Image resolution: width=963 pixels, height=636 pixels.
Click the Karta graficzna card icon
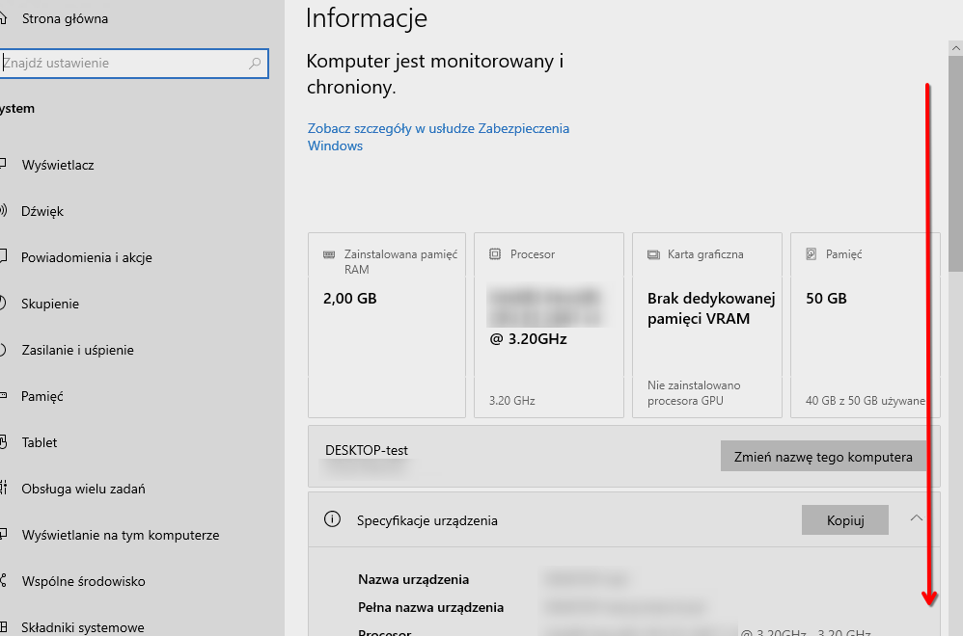653,255
